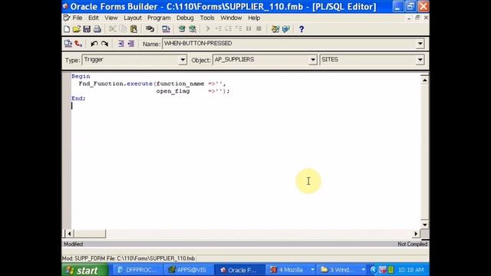Image resolution: width=491 pixels, height=276 pixels.
Task: Click the Not Compiled status text
Action: [413, 244]
